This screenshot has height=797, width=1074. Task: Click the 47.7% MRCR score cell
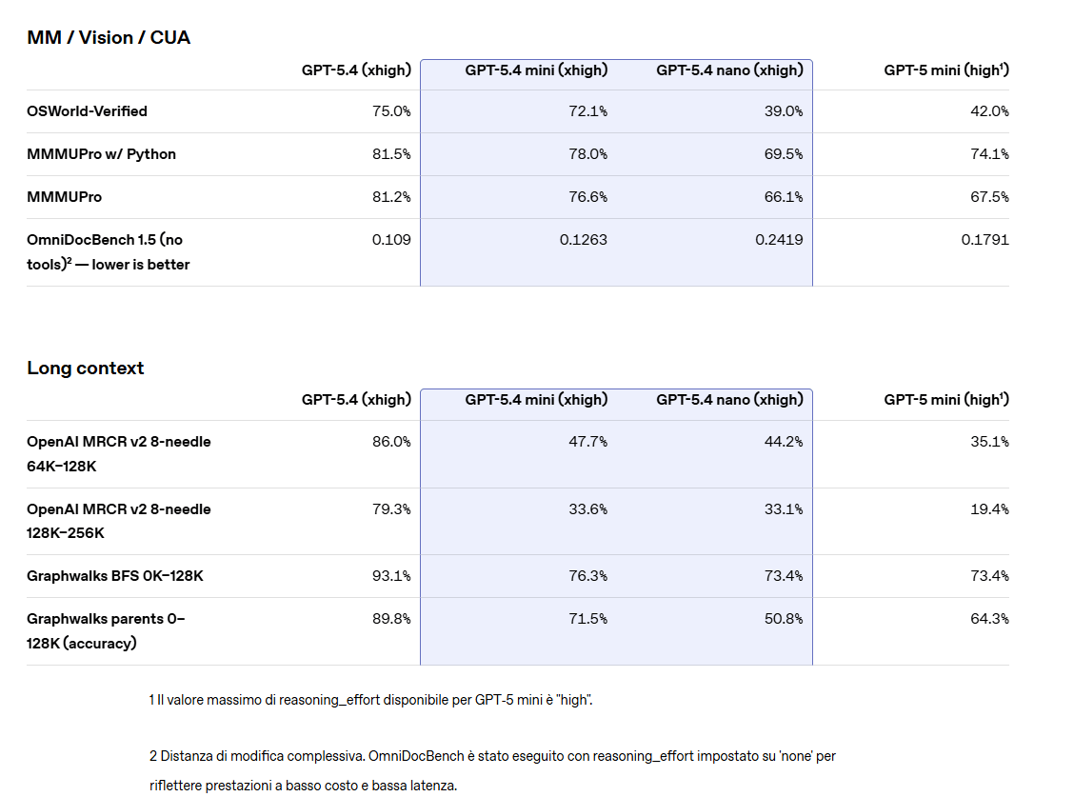coord(587,442)
